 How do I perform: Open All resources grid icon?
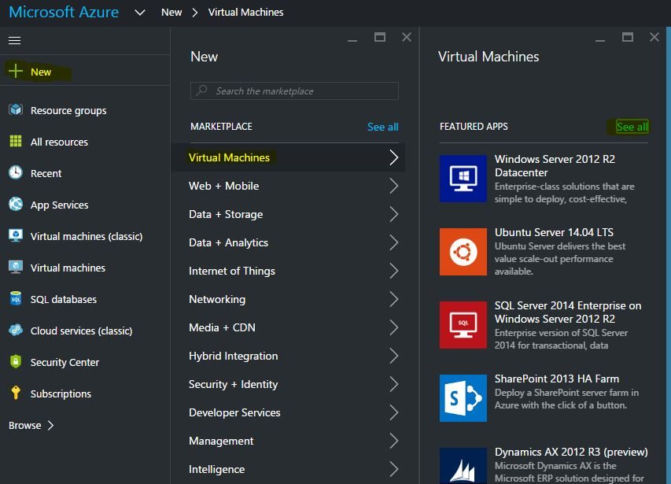coord(16,142)
